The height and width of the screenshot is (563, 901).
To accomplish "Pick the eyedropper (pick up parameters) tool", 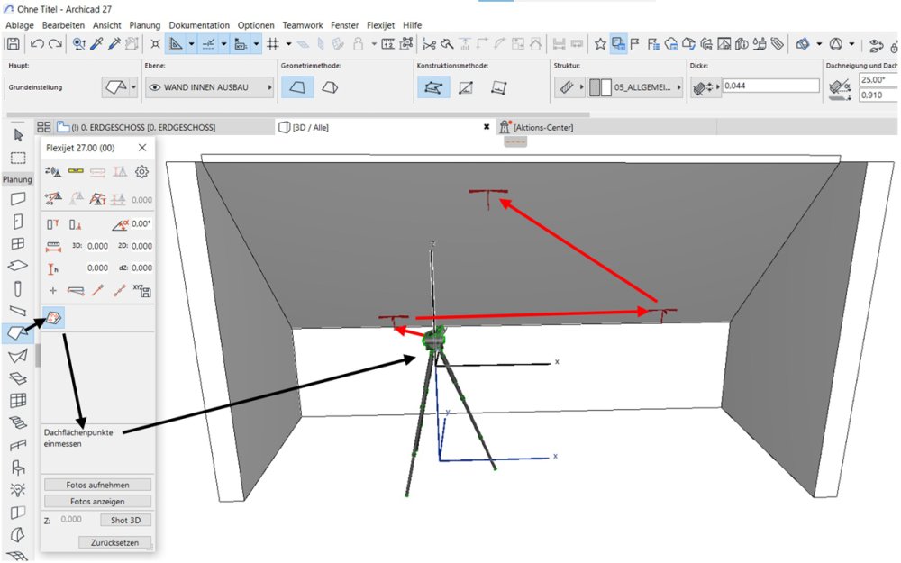I will [x=96, y=43].
